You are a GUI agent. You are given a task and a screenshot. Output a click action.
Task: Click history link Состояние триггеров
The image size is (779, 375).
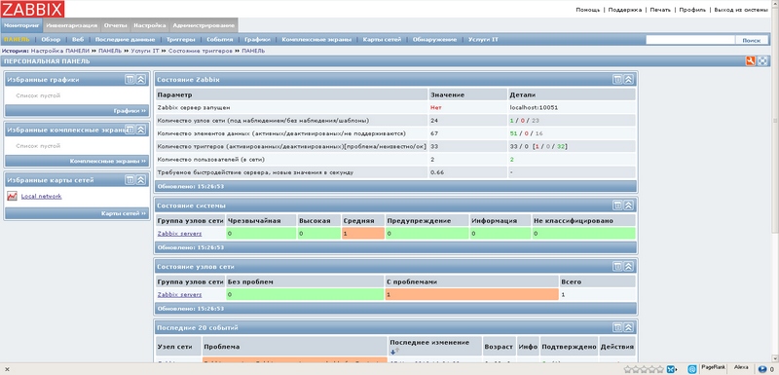201,51
